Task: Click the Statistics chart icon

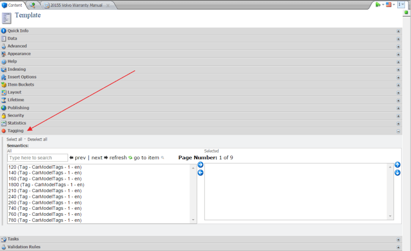Action: 3,123
